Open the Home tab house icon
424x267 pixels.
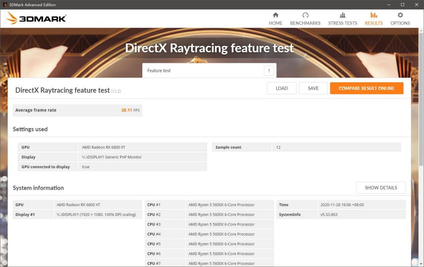tap(275, 15)
